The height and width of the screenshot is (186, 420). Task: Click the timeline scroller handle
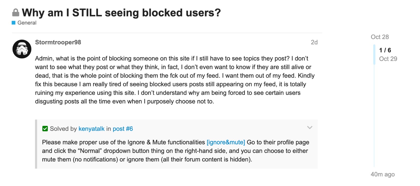pos(374,54)
